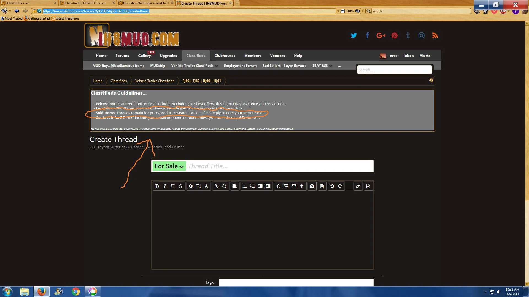This screenshot has width=529, height=297.
Task: Click the undo arrow in editor
Action: (332, 186)
